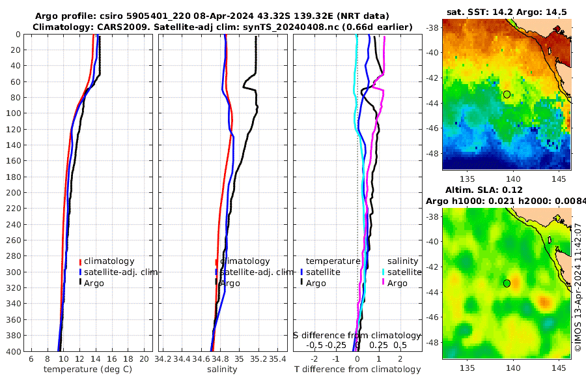Click the 'Altim. SLA: 0.12' title
The image size is (586, 378).
click(484, 190)
